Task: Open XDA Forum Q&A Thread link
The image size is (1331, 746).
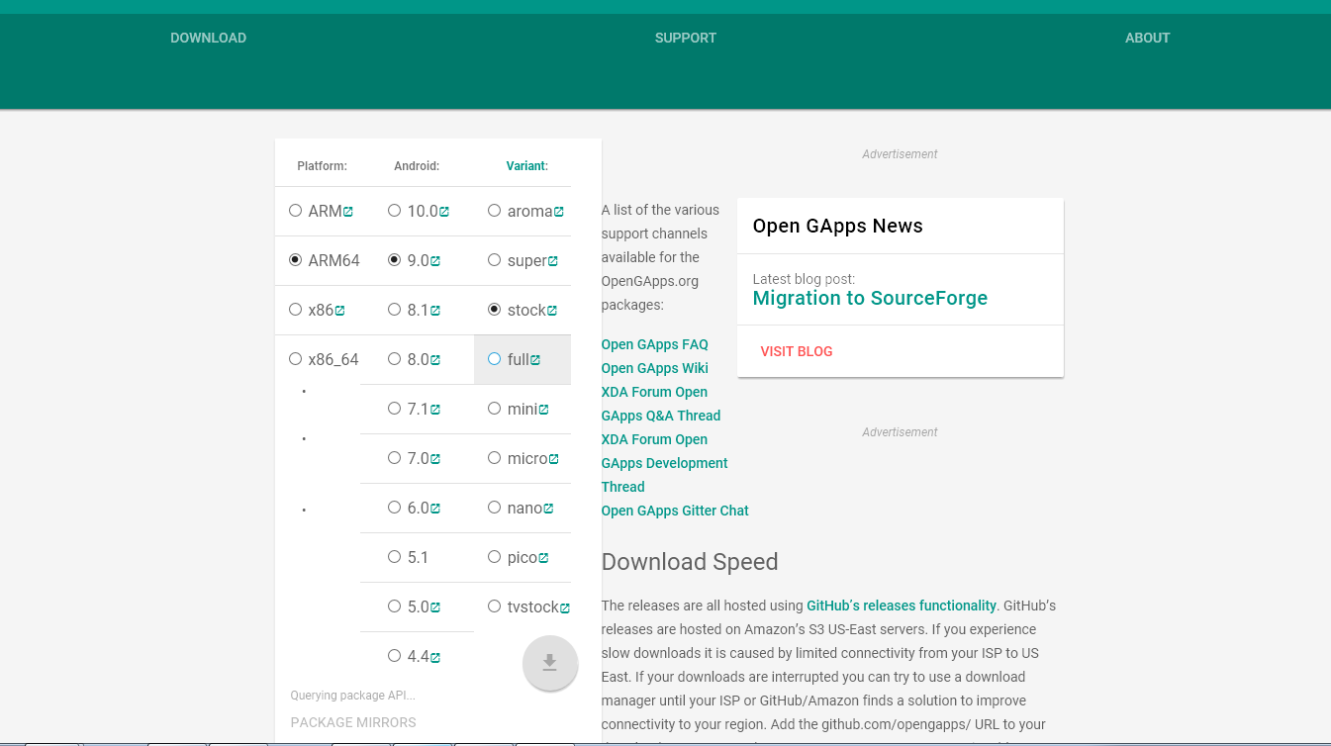Action: (x=661, y=404)
